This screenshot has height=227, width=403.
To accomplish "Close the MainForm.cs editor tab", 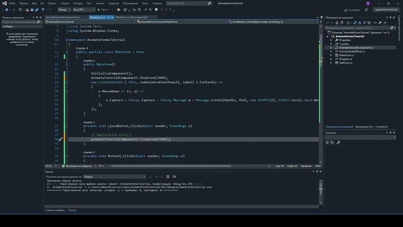I will click(x=112, y=18).
